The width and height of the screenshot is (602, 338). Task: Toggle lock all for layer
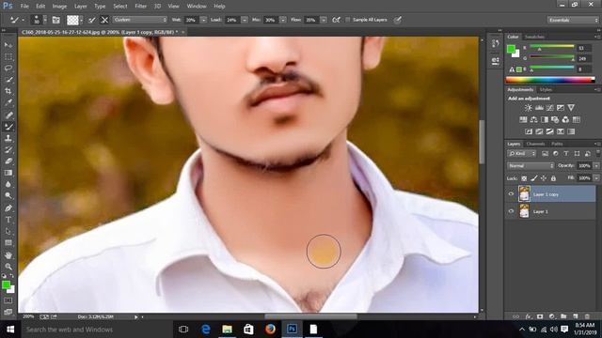coord(553,178)
